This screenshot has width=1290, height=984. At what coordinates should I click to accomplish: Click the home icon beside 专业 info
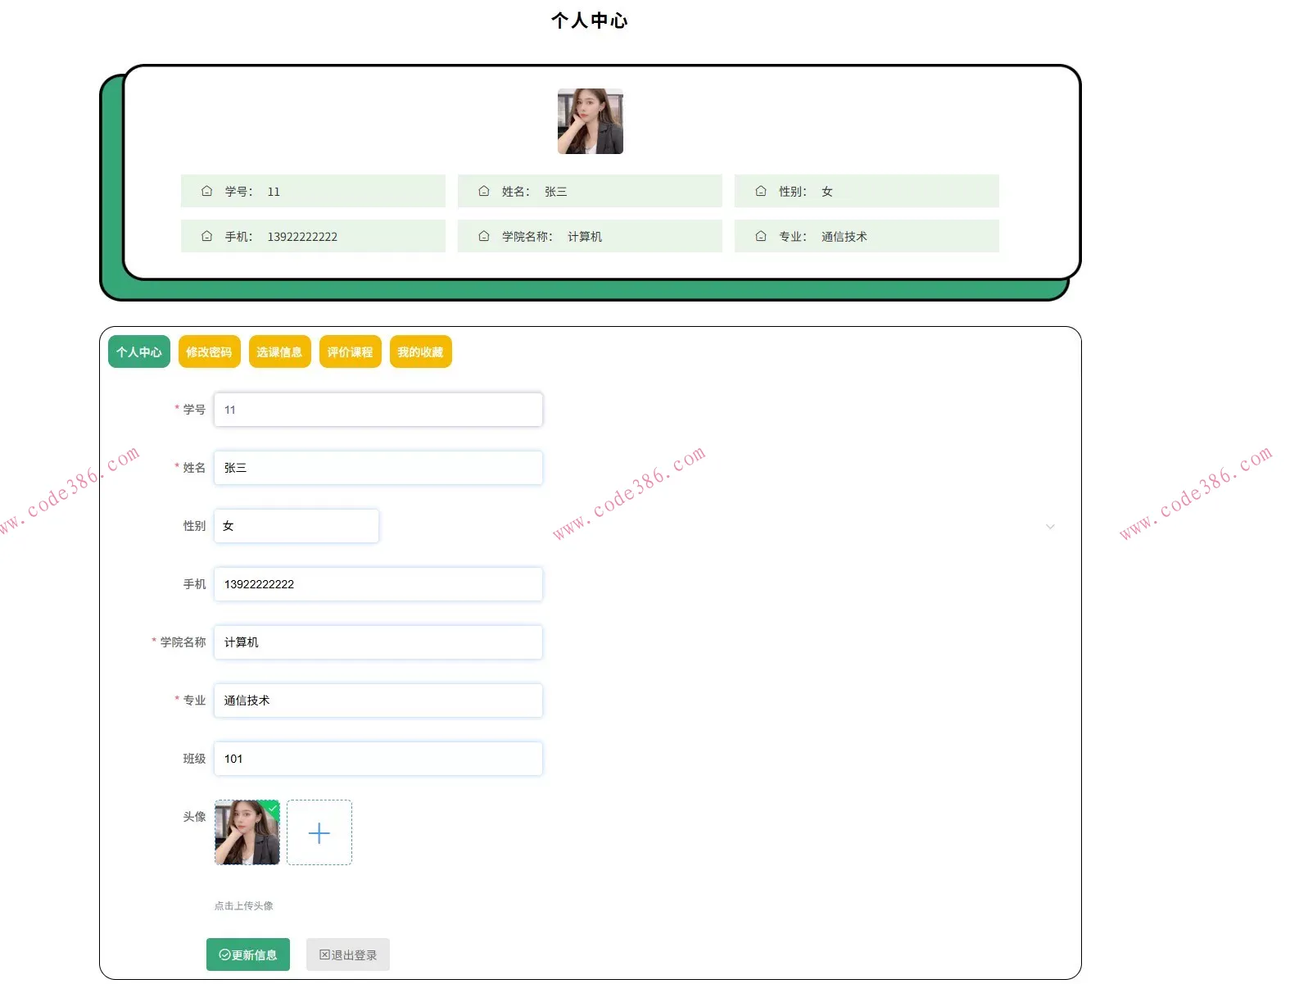point(761,236)
